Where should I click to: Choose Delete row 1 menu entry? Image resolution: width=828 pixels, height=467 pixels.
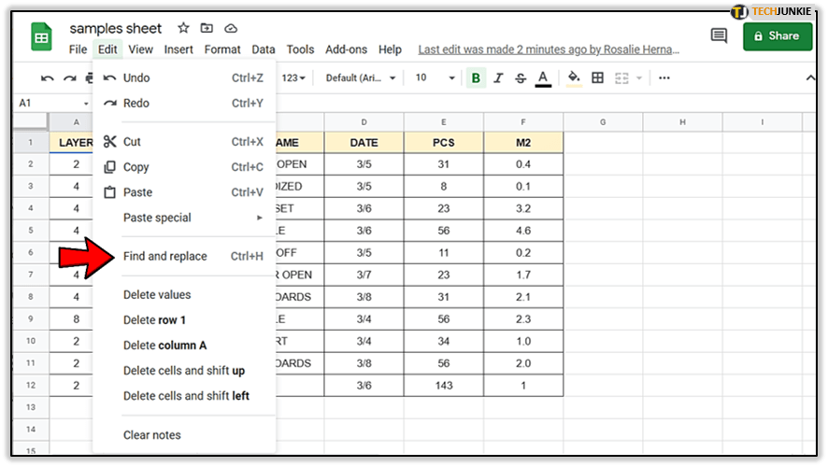coord(154,320)
